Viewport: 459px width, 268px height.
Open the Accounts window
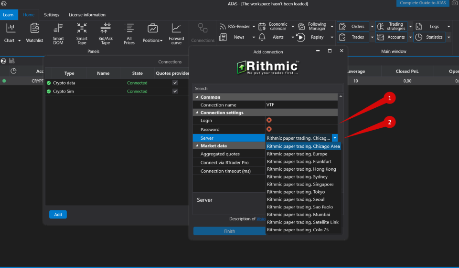pos(391,37)
